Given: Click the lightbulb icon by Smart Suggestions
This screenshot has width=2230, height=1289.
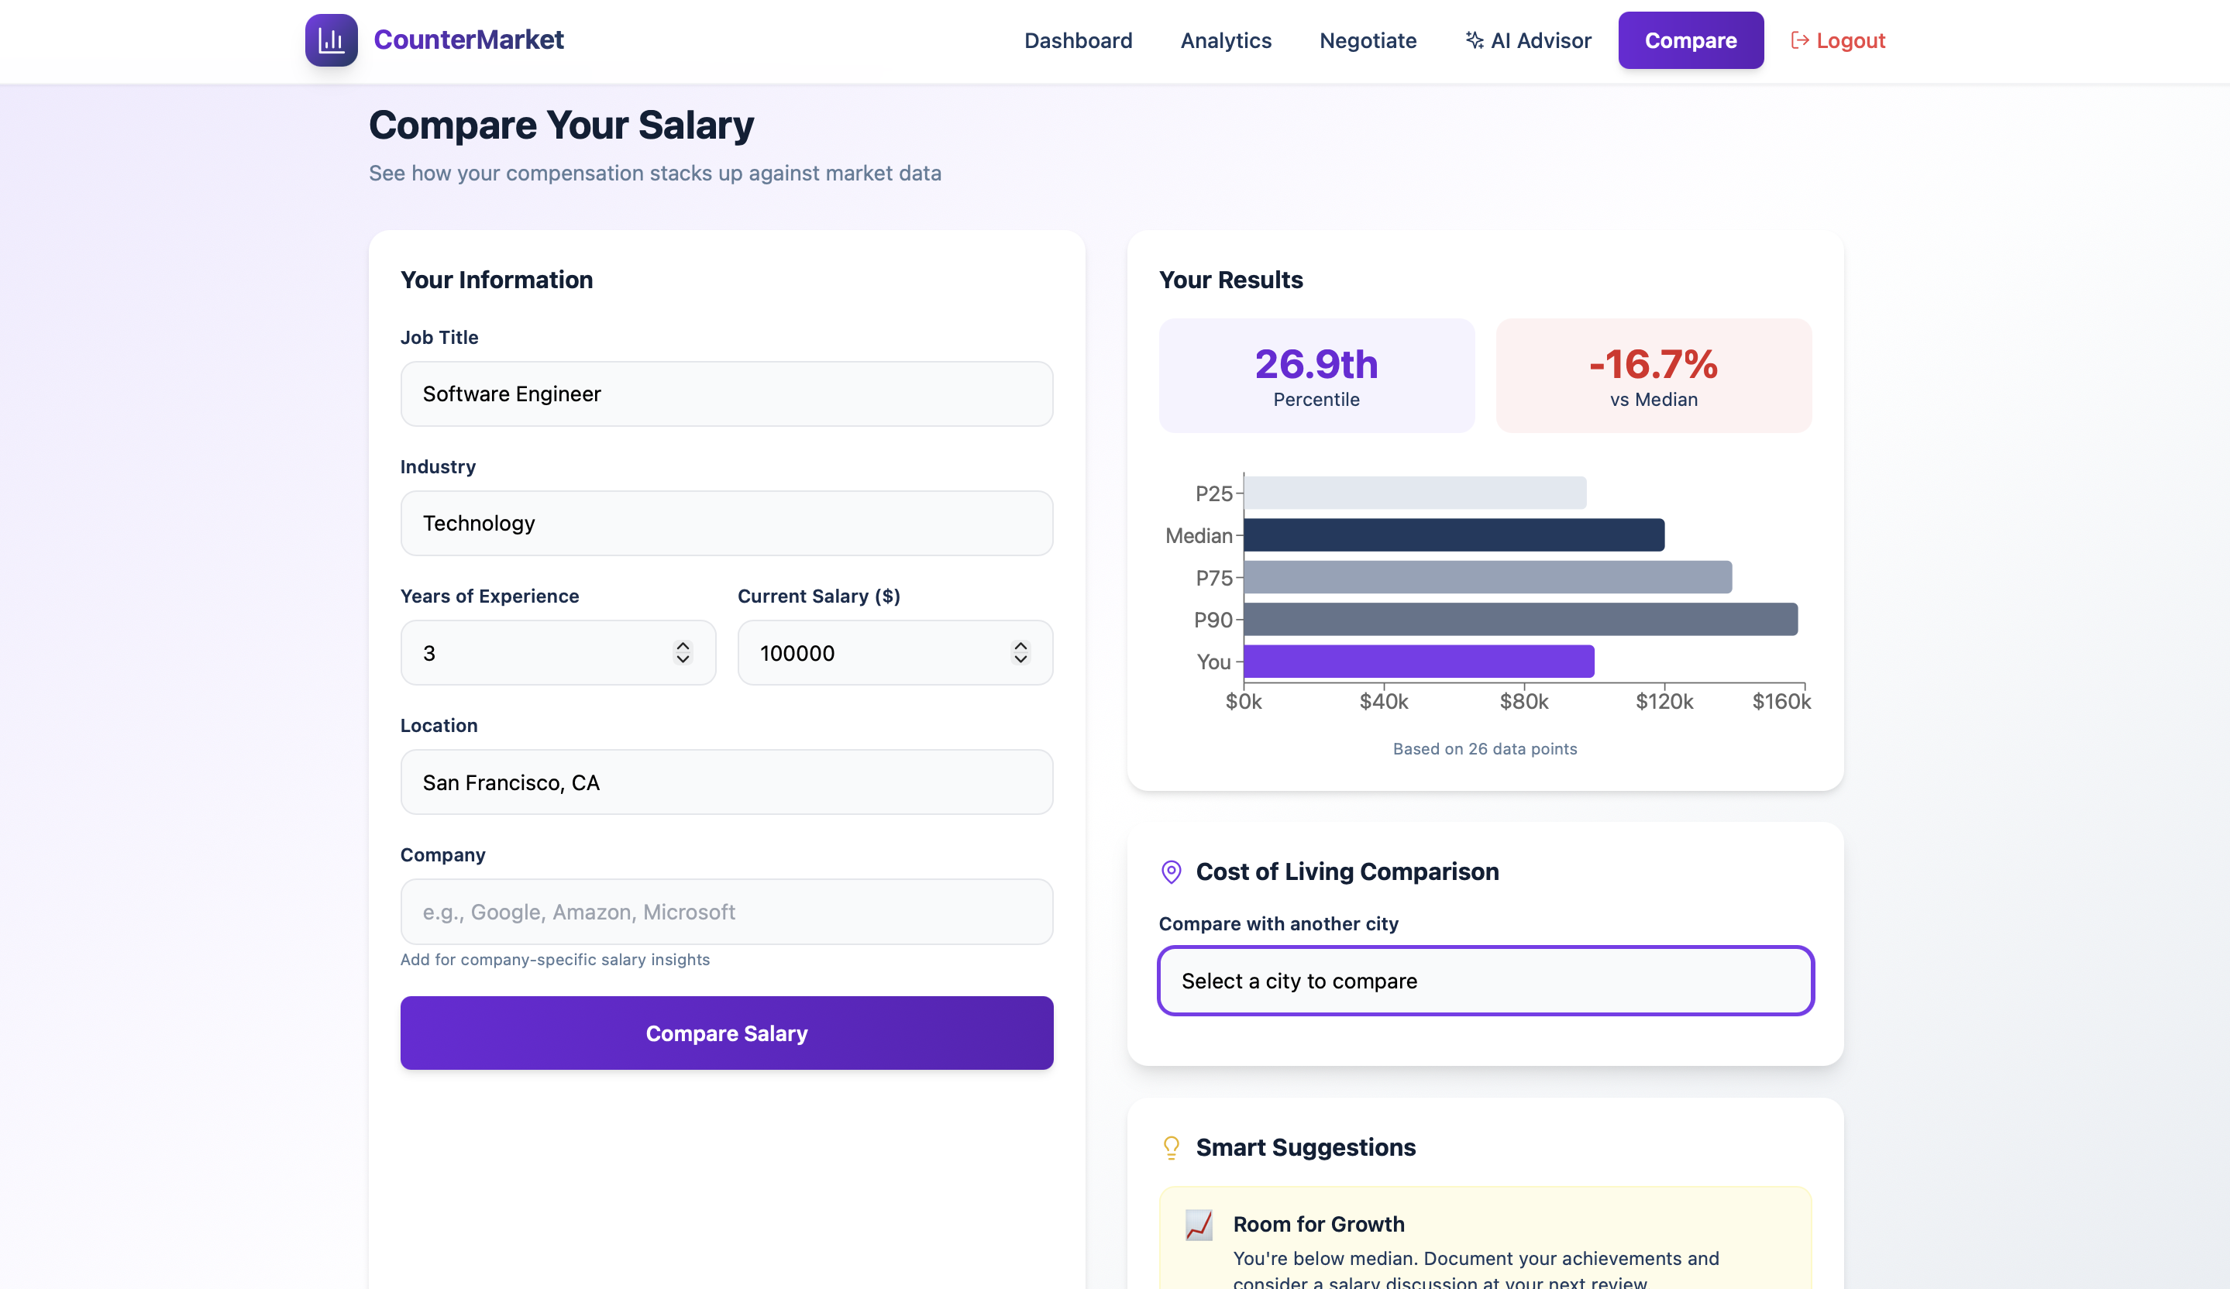Looking at the screenshot, I should (x=1171, y=1147).
